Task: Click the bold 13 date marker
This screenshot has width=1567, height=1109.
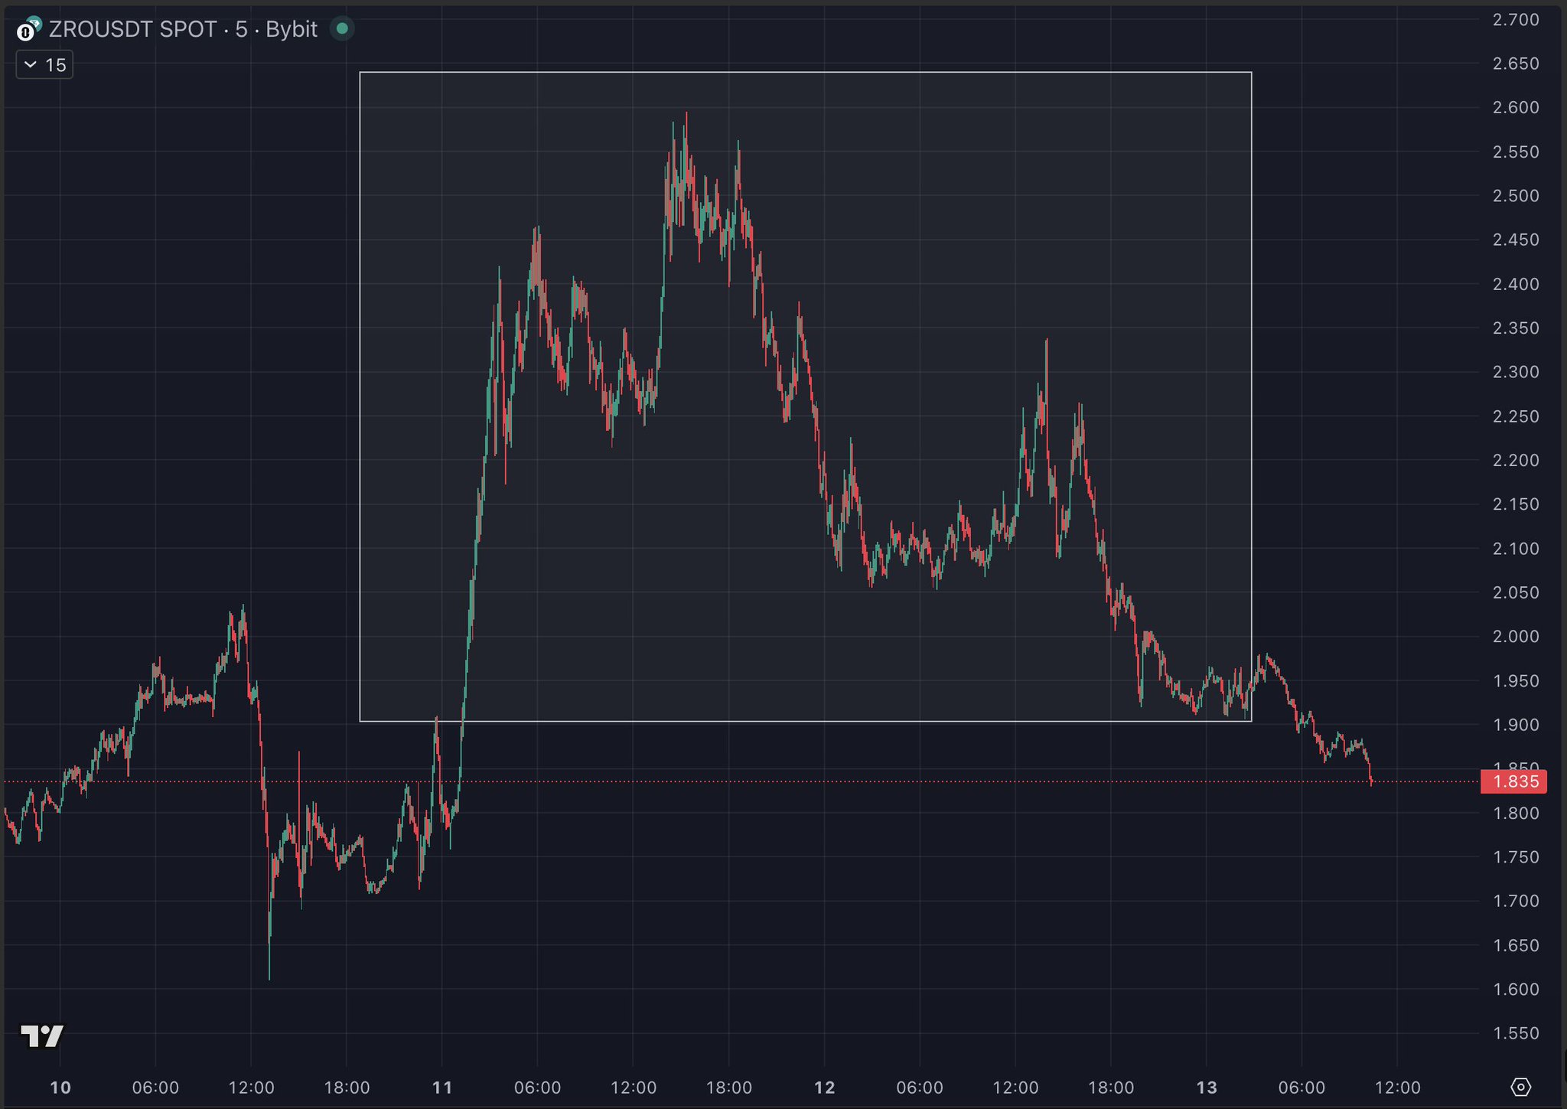Action: tap(1206, 1088)
